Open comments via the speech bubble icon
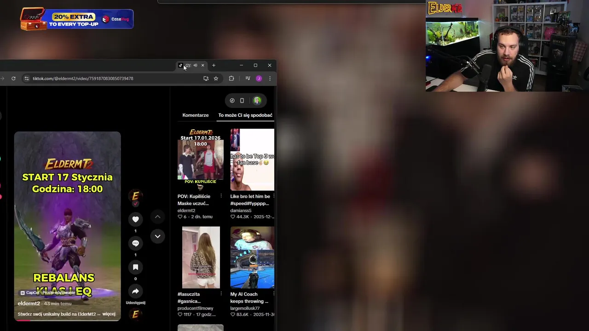 point(135,243)
